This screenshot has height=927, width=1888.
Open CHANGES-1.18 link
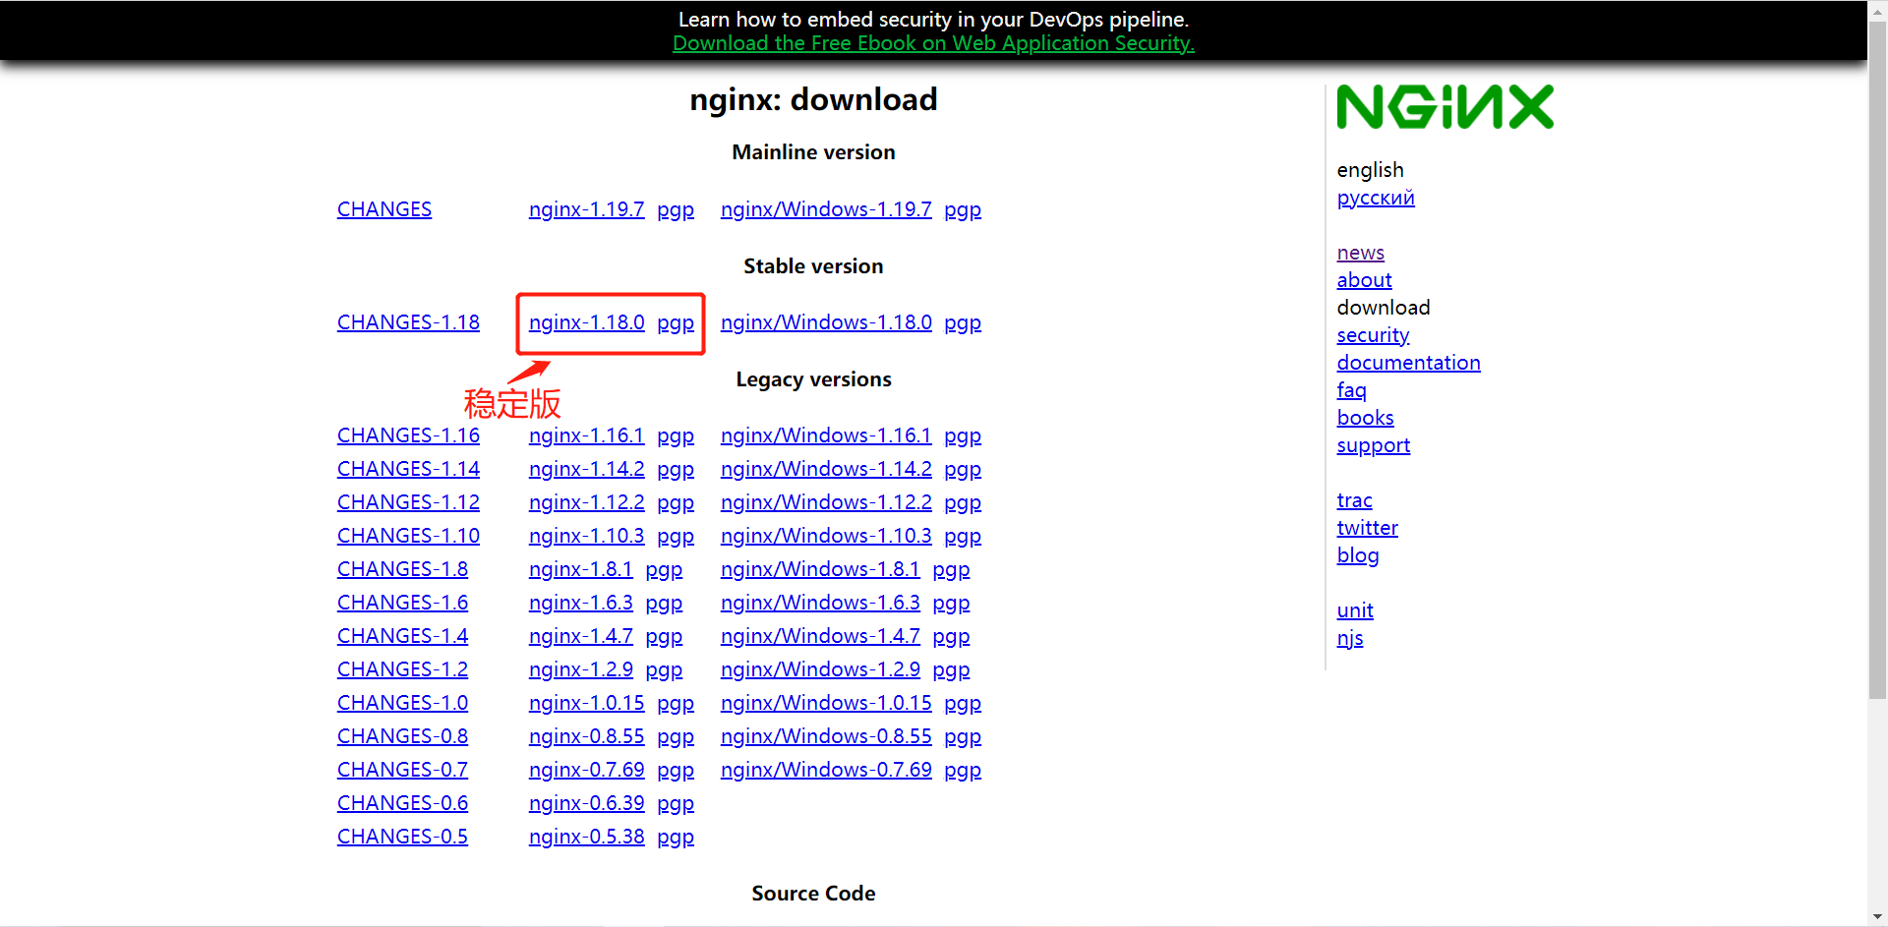[x=408, y=322]
